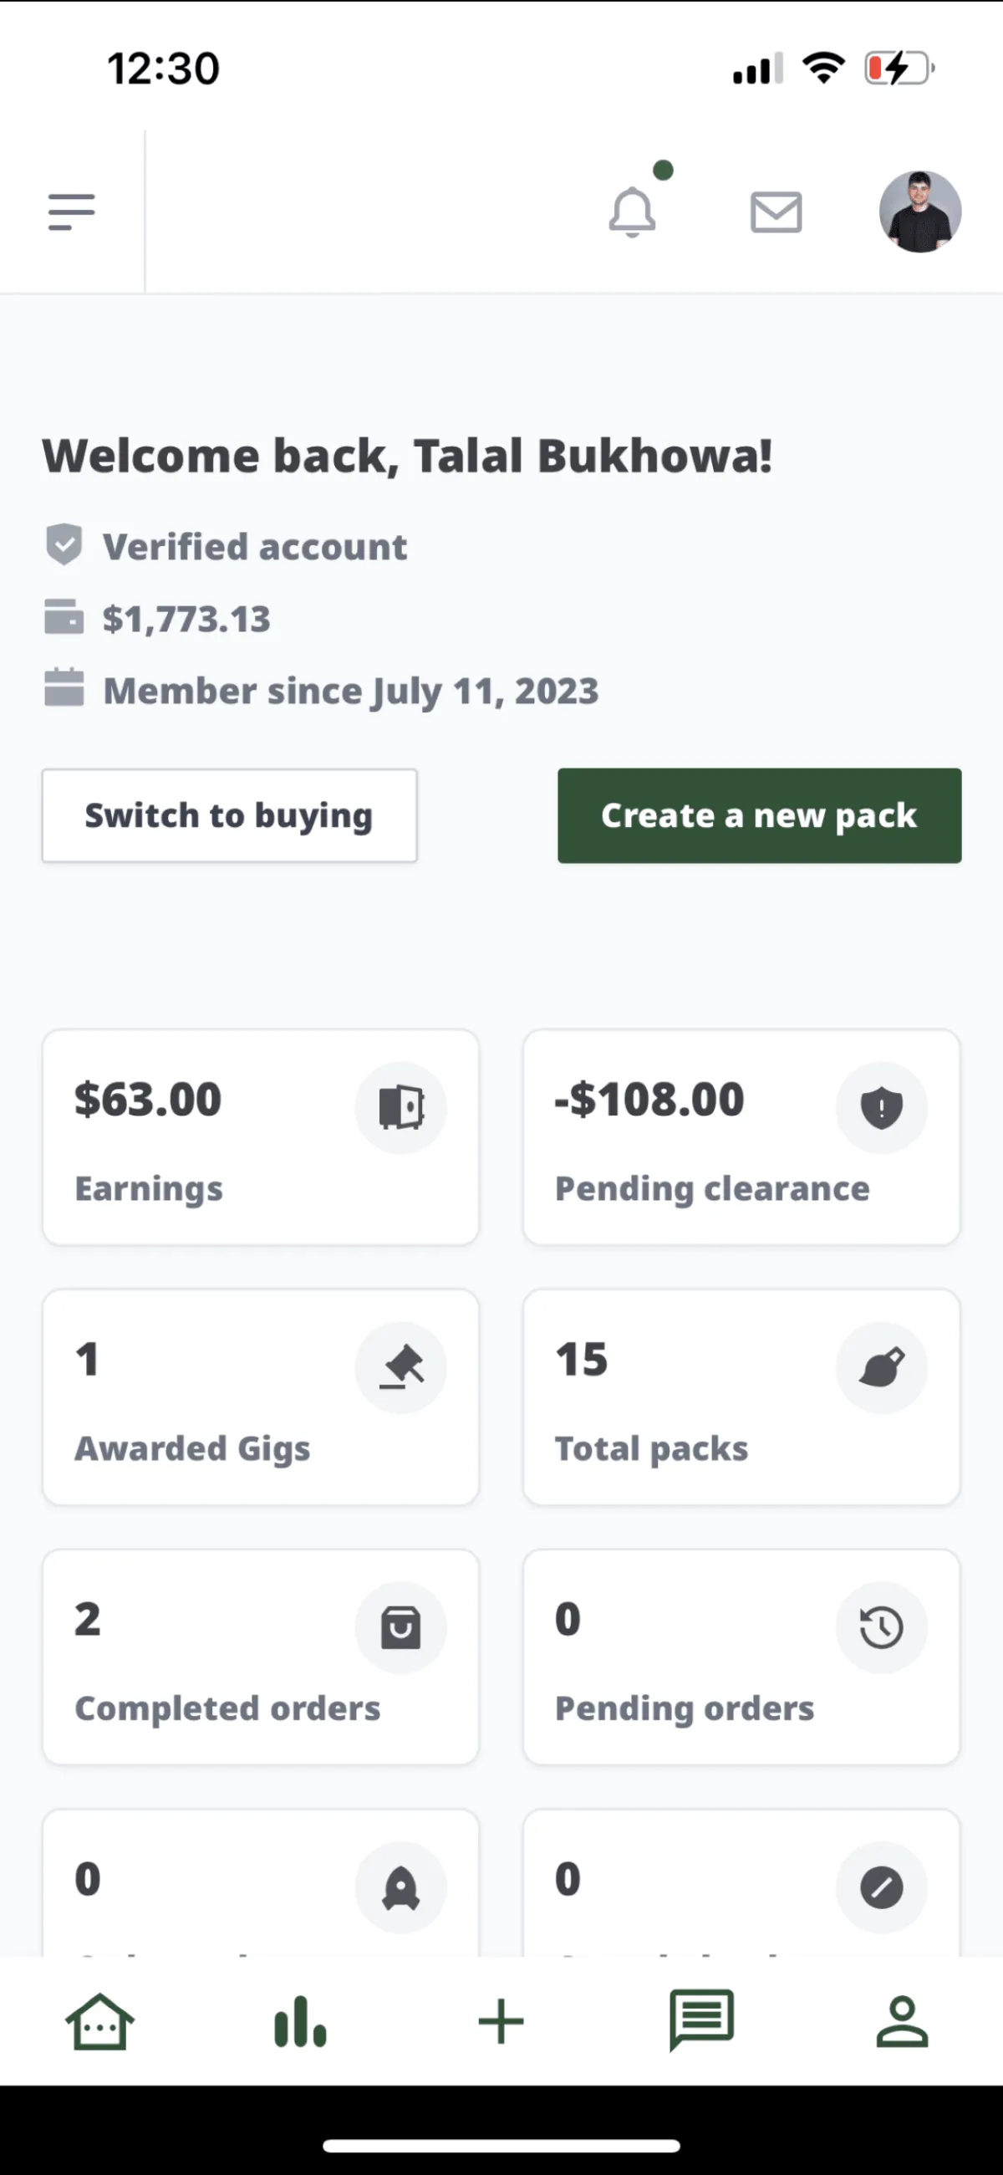The height and width of the screenshot is (2175, 1003).
Task: Tap the plus icon in bottom bar
Action: point(501,2021)
